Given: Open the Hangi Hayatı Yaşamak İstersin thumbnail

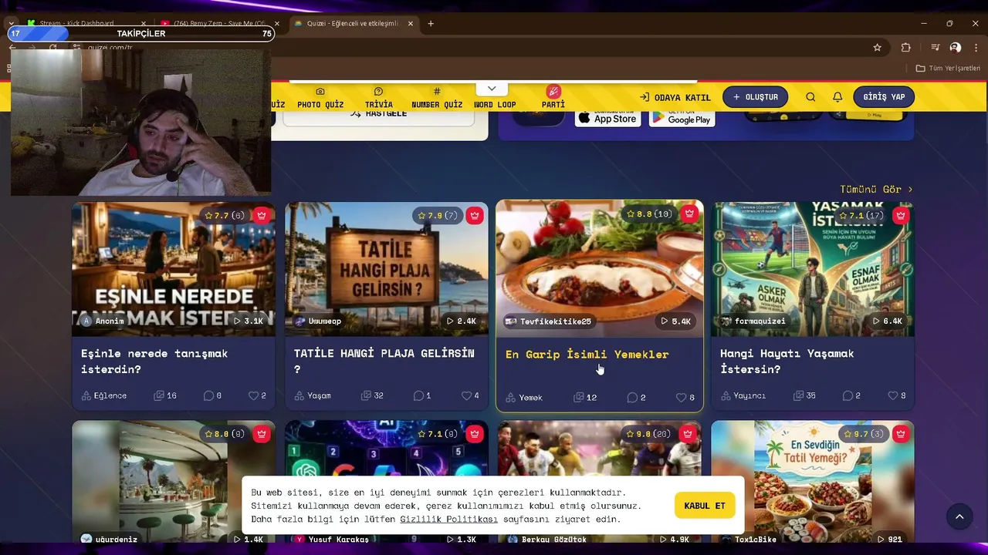Looking at the screenshot, I should pyautogui.click(x=813, y=269).
